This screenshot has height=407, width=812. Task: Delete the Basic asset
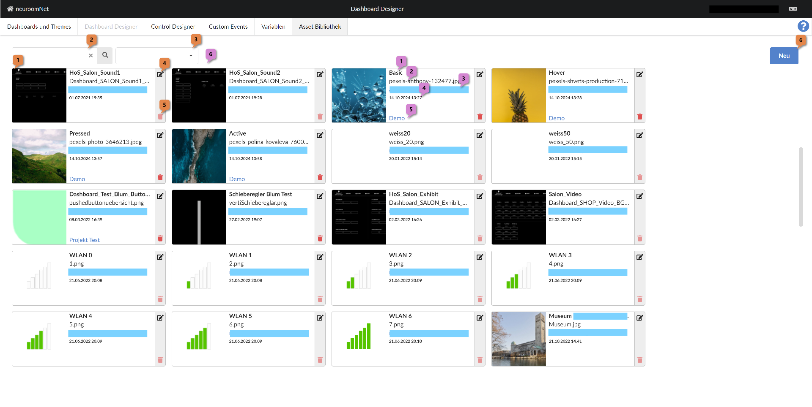point(480,117)
